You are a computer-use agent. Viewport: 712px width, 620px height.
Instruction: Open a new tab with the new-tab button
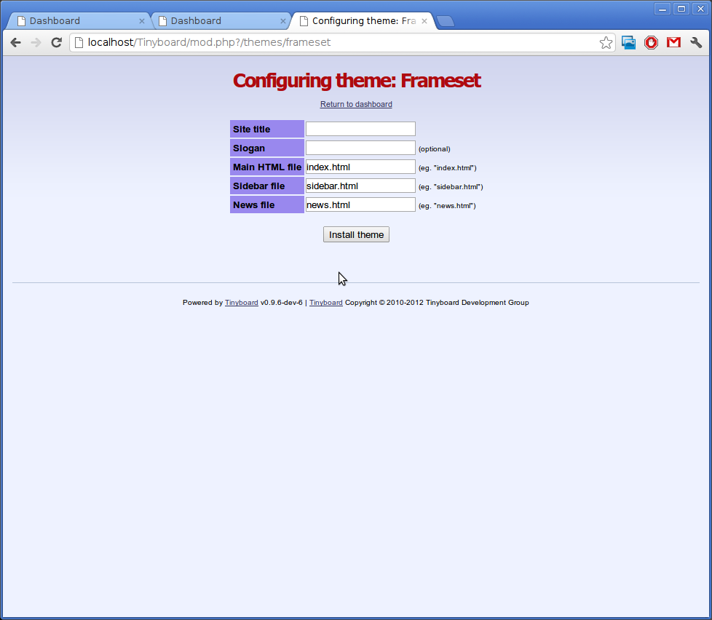[x=446, y=21]
